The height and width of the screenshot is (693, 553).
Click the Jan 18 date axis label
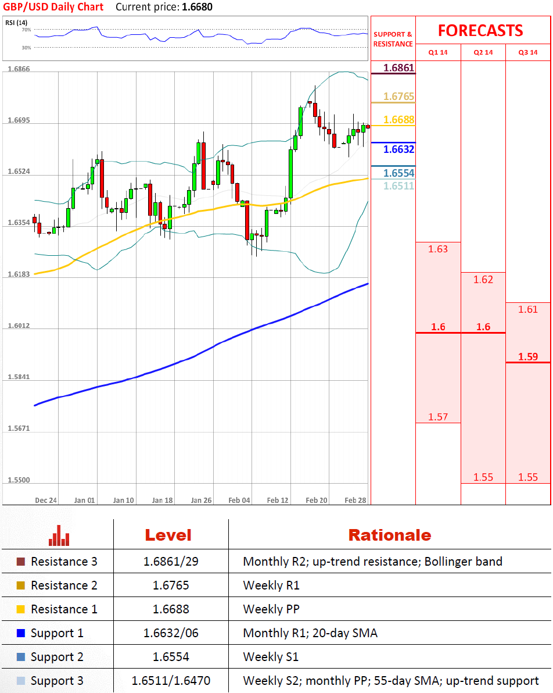pyautogui.click(x=163, y=501)
